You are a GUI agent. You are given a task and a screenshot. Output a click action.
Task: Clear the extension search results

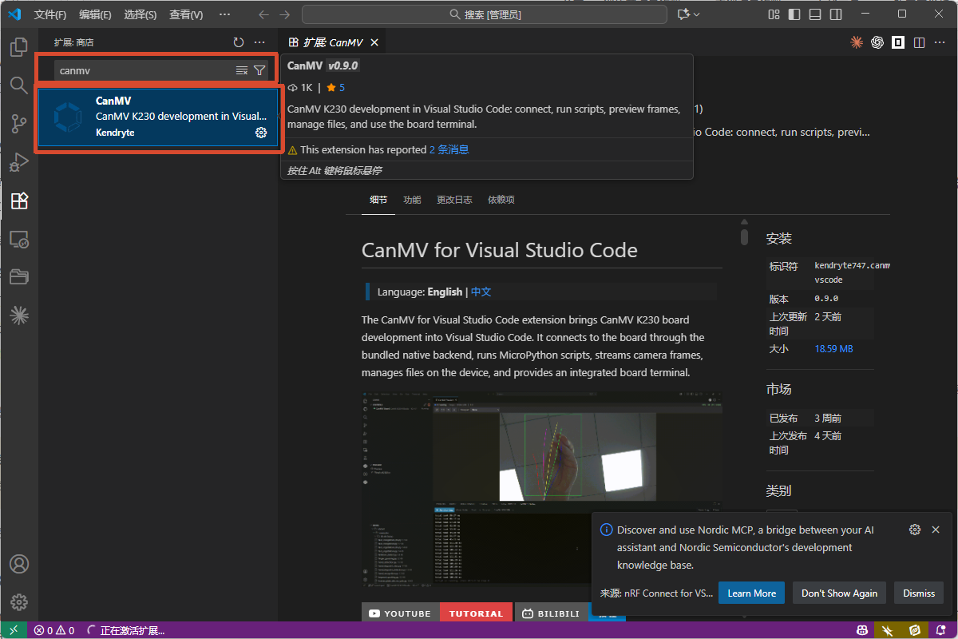click(242, 70)
